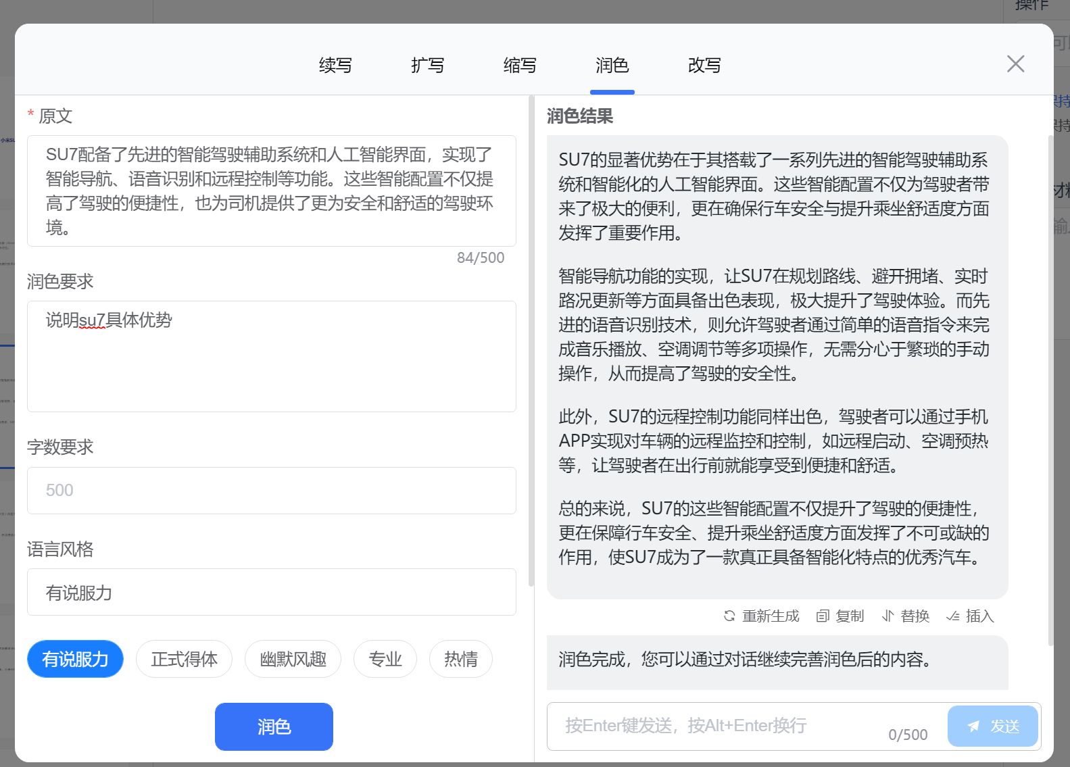This screenshot has height=767, width=1070.
Task: Focus the 原文 text area
Action: point(272,191)
